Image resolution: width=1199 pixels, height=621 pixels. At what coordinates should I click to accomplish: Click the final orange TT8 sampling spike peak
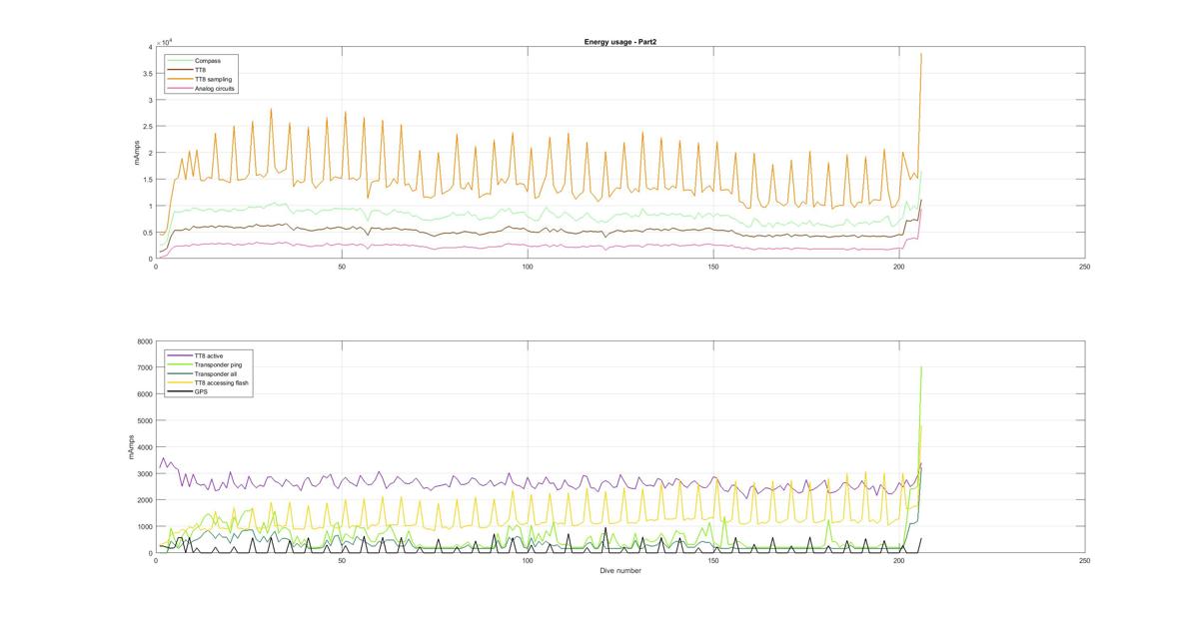click(x=921, y=54)
